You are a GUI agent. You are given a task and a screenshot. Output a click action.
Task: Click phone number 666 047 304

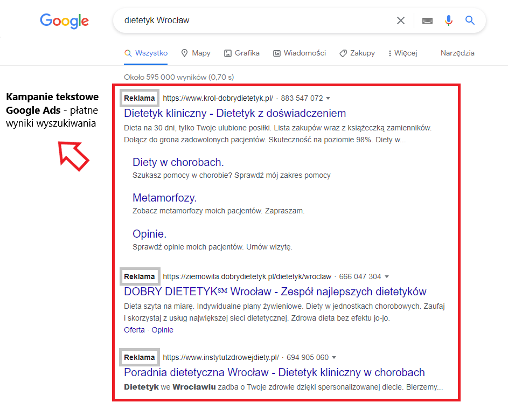pyautogui.click(x=360, y=276)
